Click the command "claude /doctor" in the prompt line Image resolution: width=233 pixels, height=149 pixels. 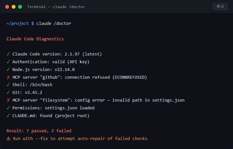tap(54, 24)
